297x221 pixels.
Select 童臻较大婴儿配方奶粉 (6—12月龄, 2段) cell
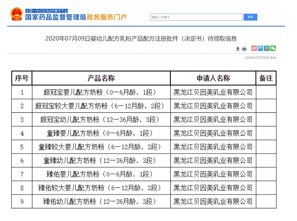coord(101,147)
